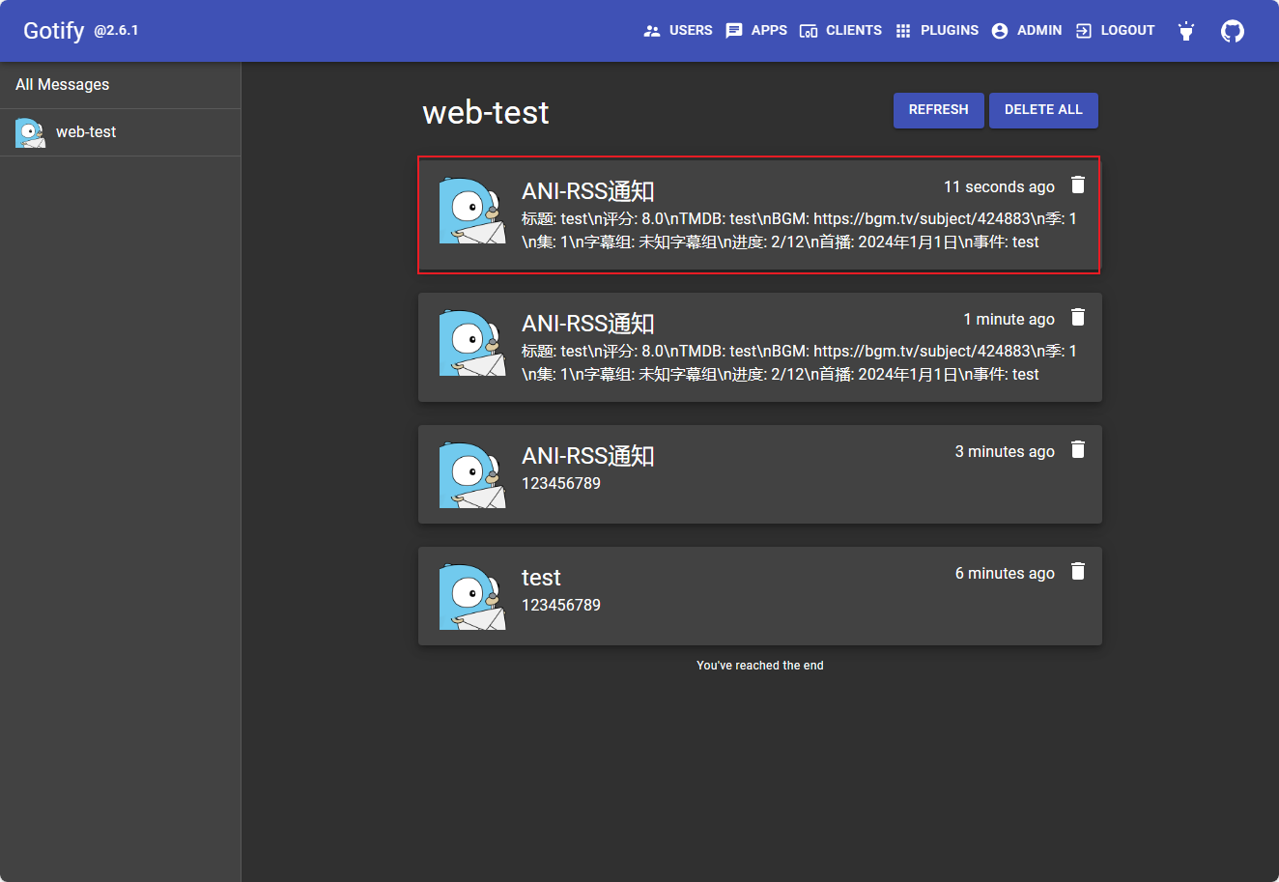Select All Messages in the sidebar
Screen dimensions: 1279x882
(x=120, y=85)
